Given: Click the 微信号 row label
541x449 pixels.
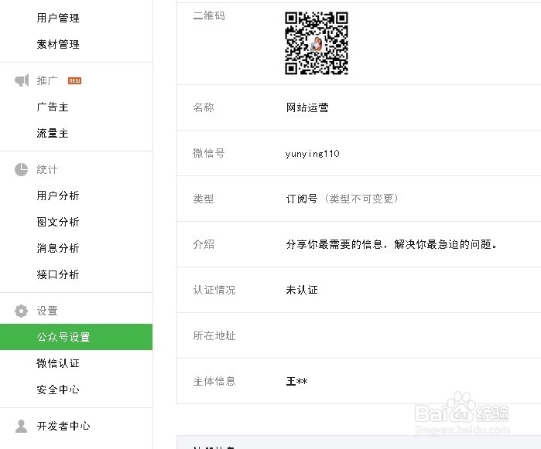Looking at the screenshot, I should click(209, 153).
